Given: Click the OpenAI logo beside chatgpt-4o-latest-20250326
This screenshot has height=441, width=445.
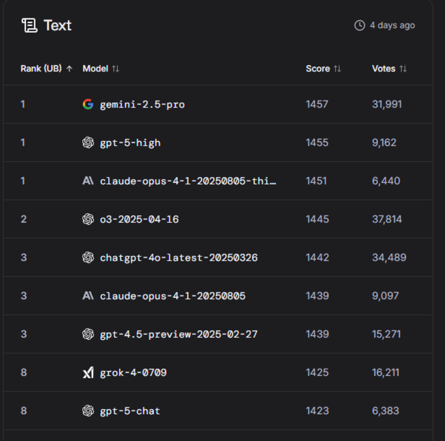Looking at the screenshot, I should coord(88,258).
